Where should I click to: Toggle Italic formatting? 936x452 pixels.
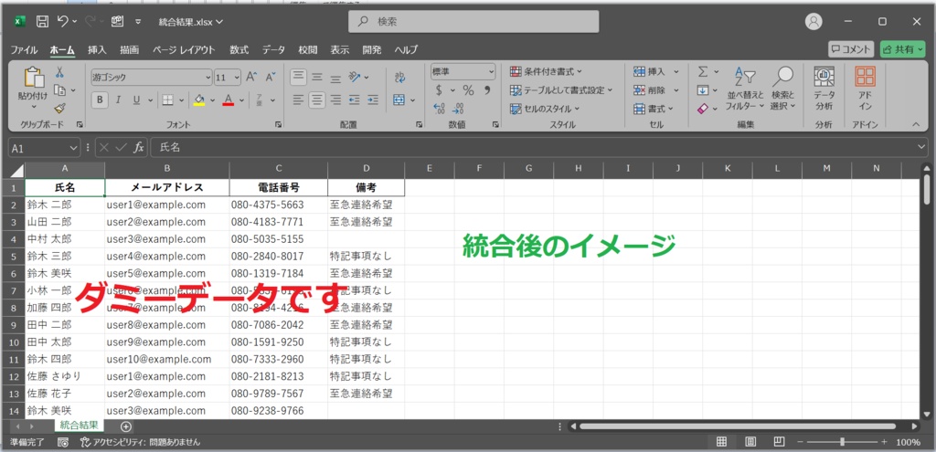pos(118,100)
